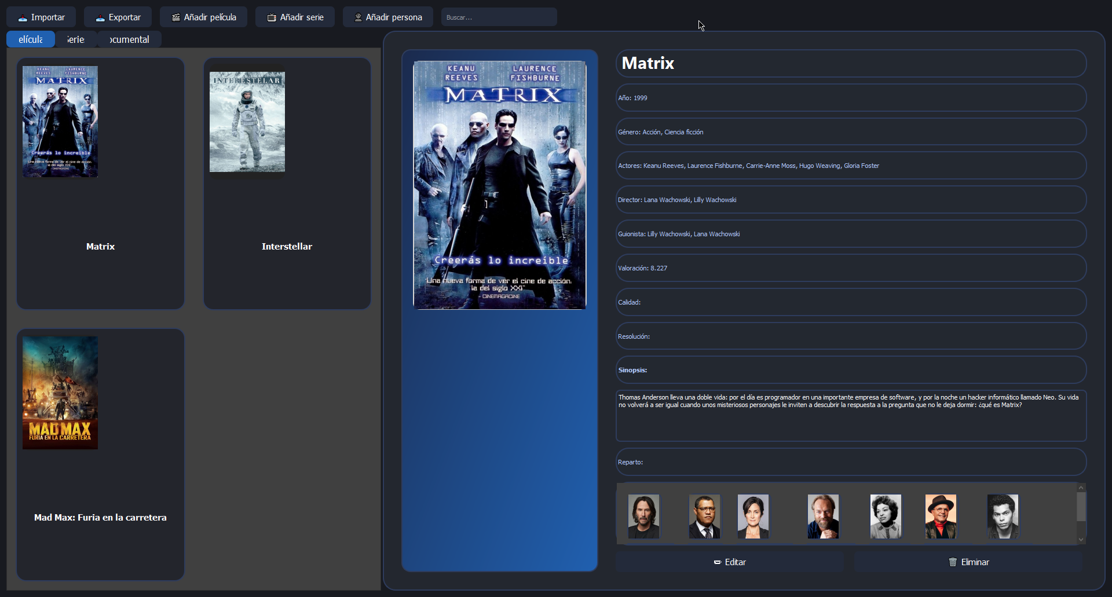Click the Director: Lana Wachowski field
Screen dimensions: 1112x597
coord(851,200)
